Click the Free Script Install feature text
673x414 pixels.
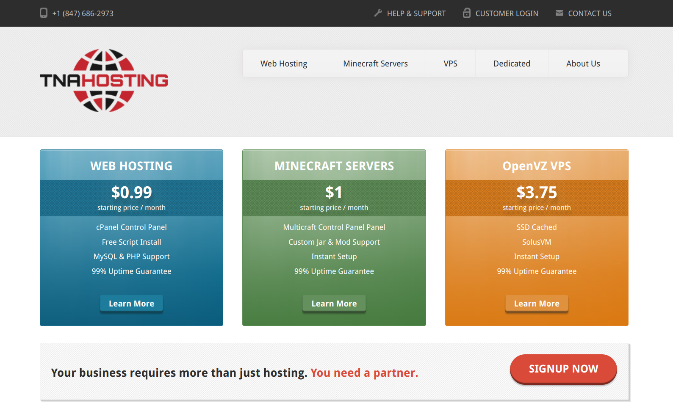pos(131,242)
